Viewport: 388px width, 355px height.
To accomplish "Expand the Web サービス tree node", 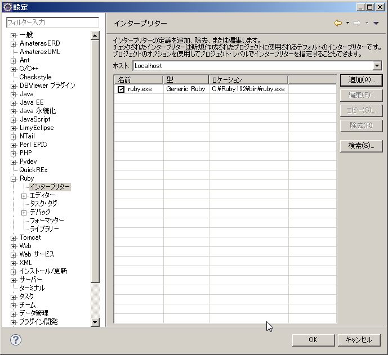I will tap(14, 255).
